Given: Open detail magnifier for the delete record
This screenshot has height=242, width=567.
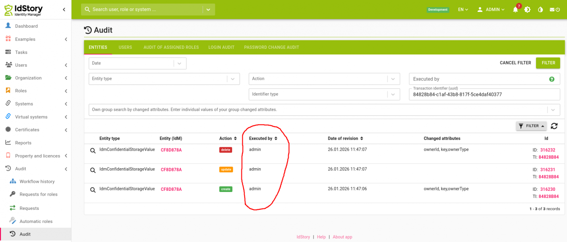Looking at the screenshot, I should coord(93,151).
